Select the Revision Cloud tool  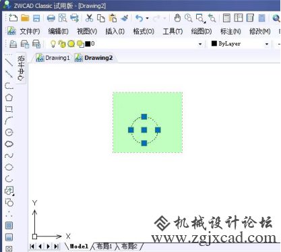[9, 144]
